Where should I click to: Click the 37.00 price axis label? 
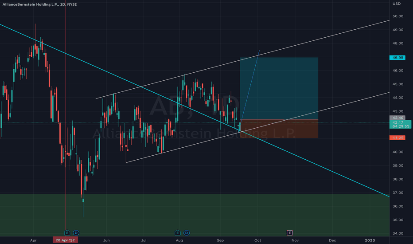398,193
